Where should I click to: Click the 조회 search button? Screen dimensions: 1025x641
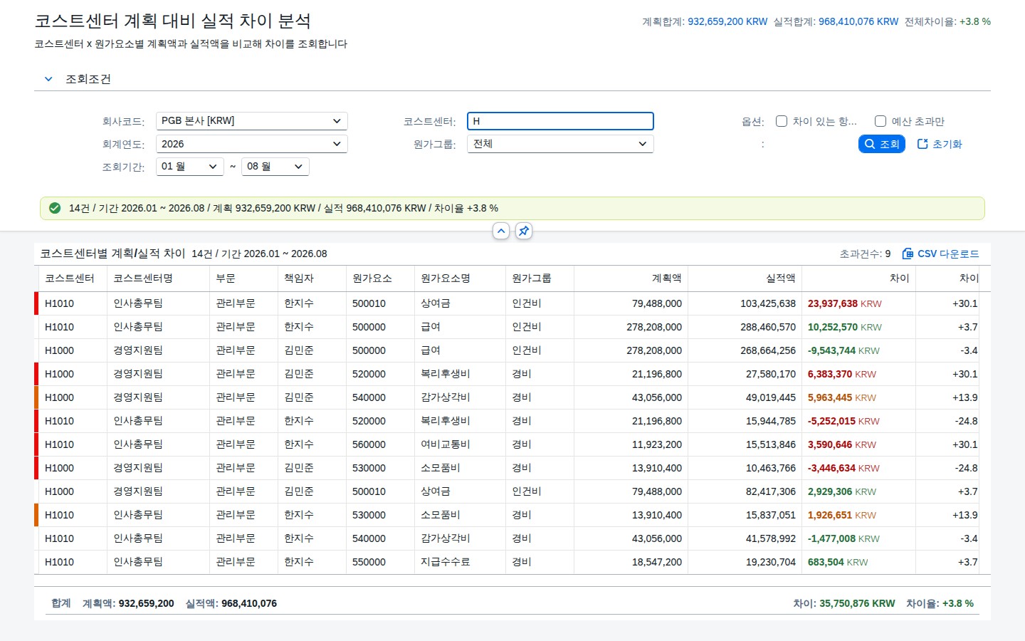(881, 144)
